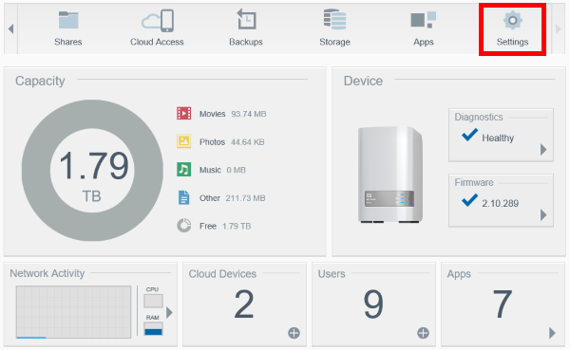Select the Settings tab label

pyautogui.click(x=513, y=42)
